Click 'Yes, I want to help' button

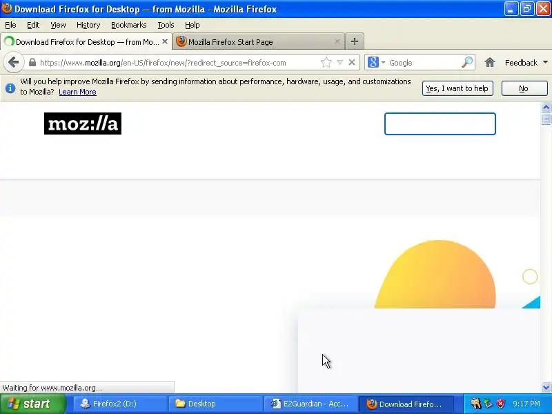click(x=457, y=88)
